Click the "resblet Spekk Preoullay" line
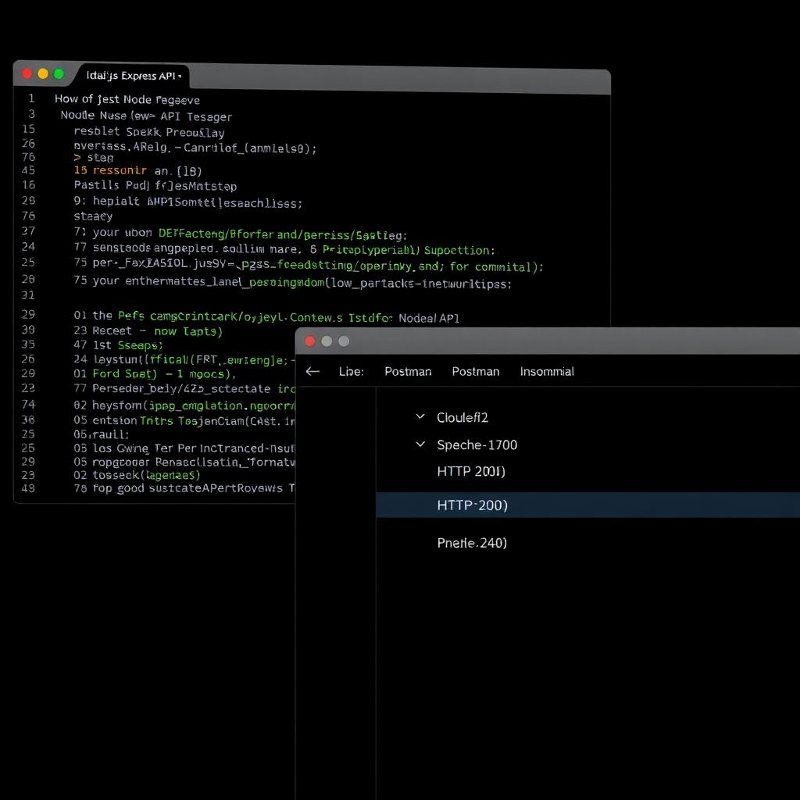 [x=149, y=132]
